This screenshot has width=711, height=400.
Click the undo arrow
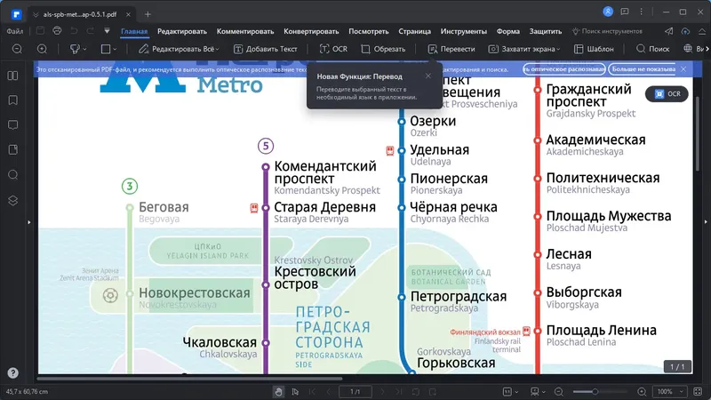pyautogui.click(x=74, y=31)
